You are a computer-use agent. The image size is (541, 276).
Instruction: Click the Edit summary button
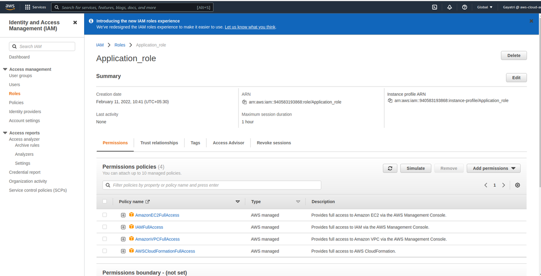(x=516, y=78)
